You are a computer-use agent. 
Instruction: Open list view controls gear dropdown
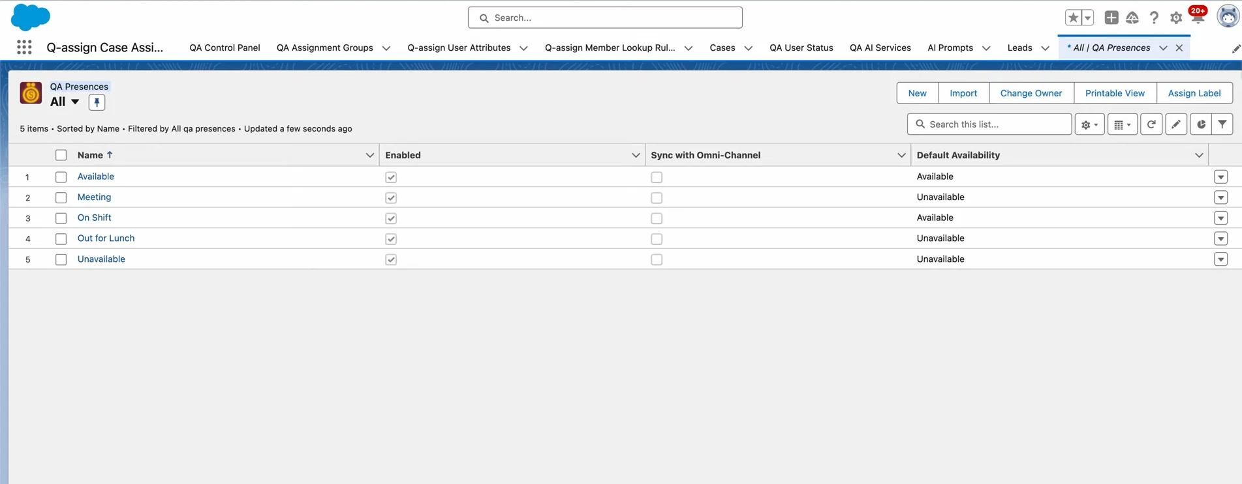coord(1089,124)
